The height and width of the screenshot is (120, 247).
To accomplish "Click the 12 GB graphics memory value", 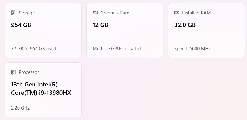I will (100, 25).
